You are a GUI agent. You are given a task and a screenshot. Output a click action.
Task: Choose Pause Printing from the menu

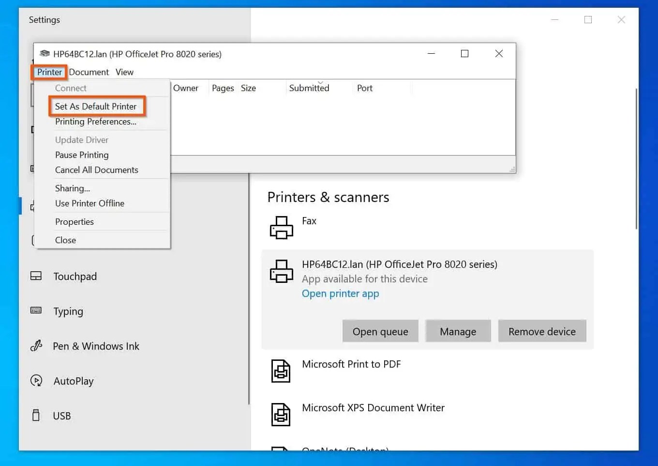(x=82, y=155)
